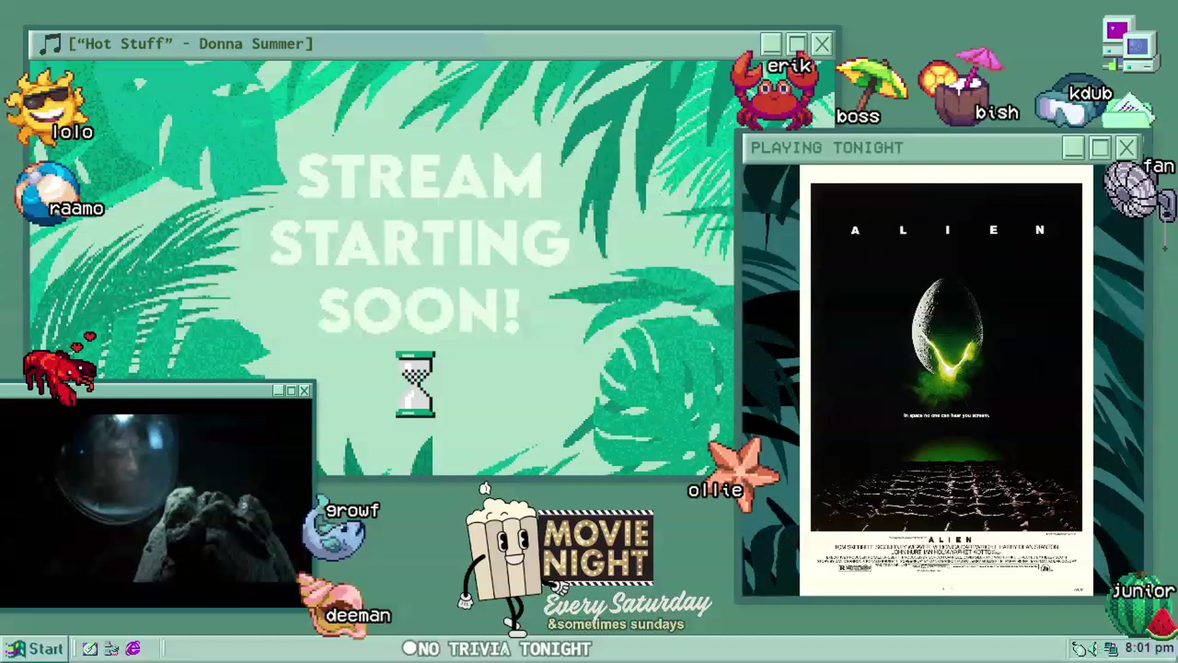Click the second quick launch taskbar icon

point(112,648)
